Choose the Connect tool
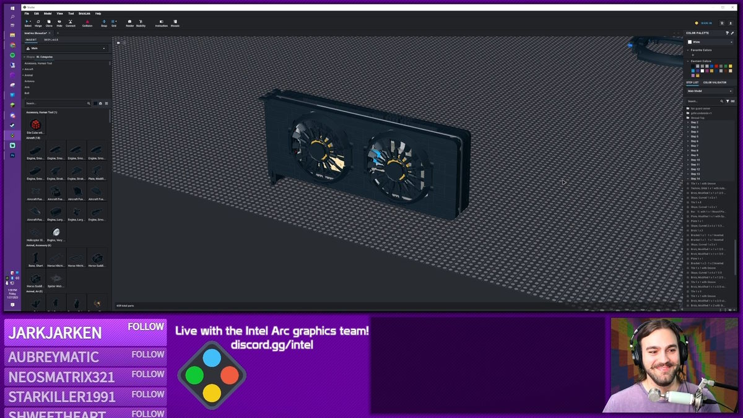 pyautogui.click(x=71, y=23)
